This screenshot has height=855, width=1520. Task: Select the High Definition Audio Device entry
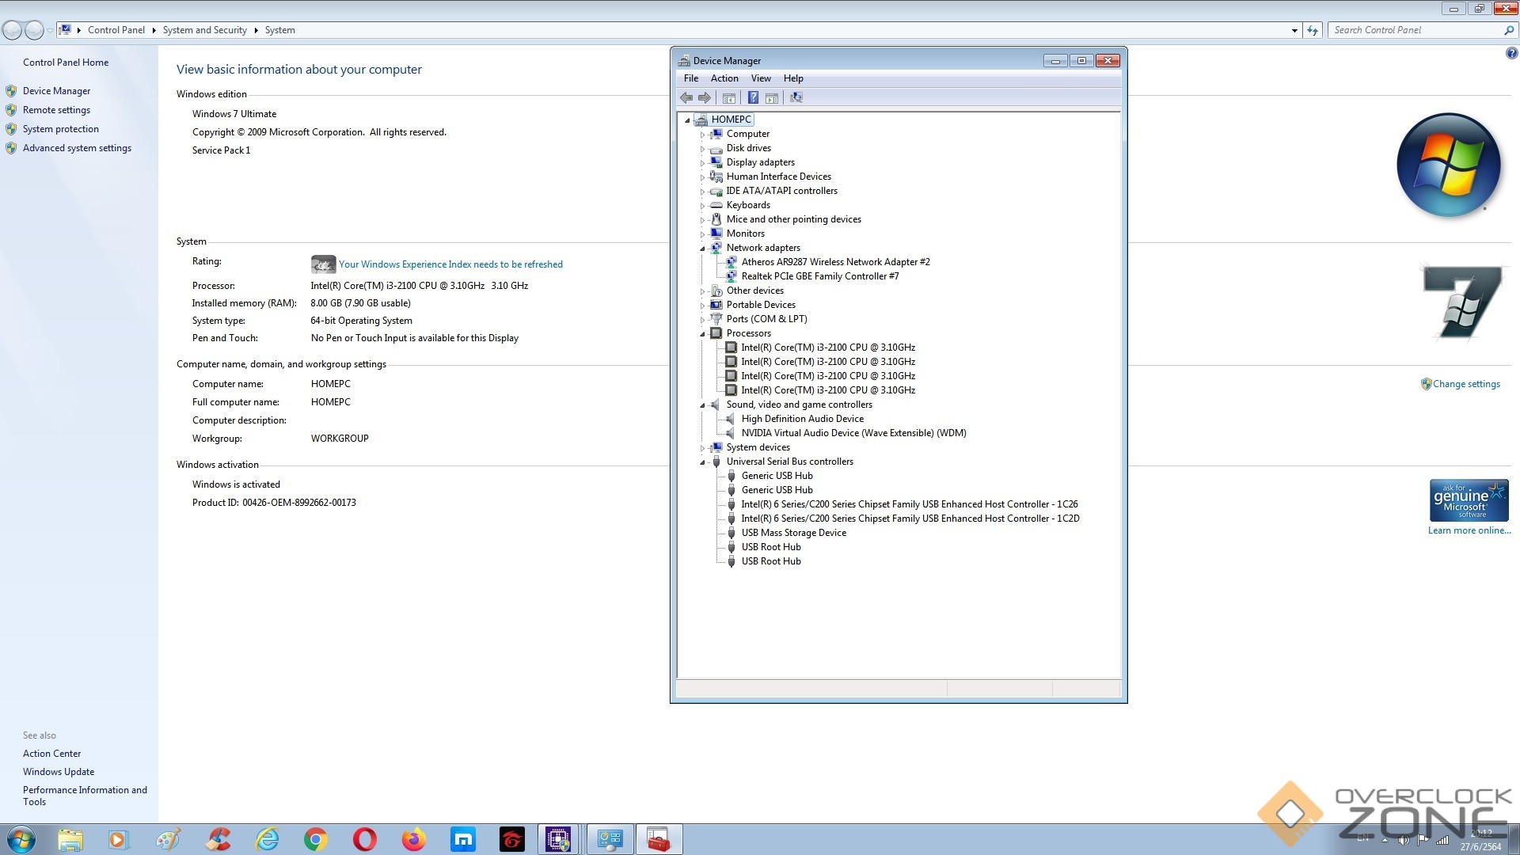click(802, 419)
